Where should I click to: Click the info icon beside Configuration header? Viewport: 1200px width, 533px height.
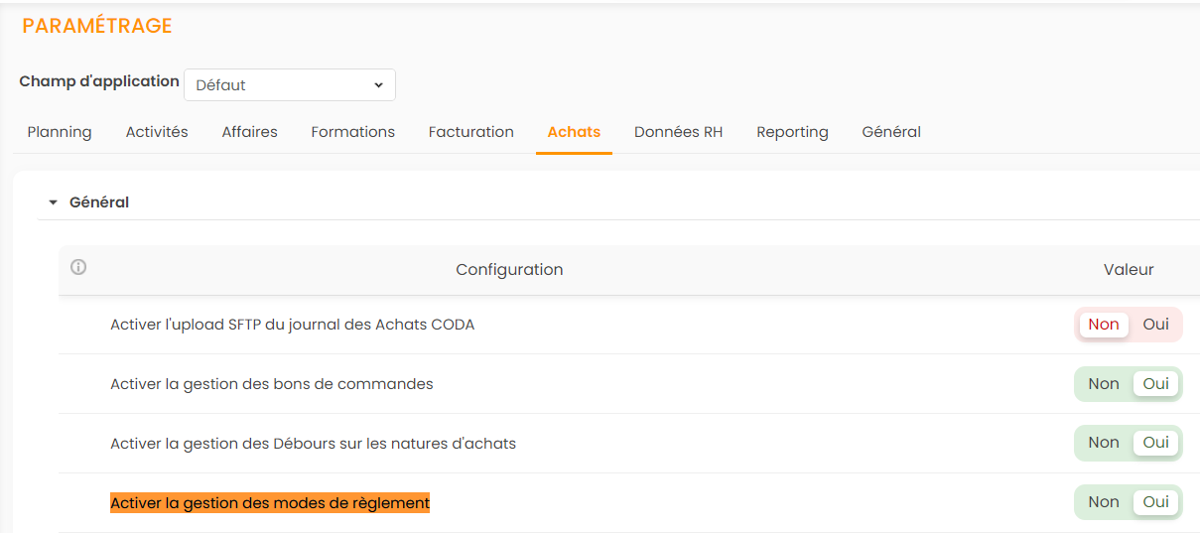[x=78, y=267]
